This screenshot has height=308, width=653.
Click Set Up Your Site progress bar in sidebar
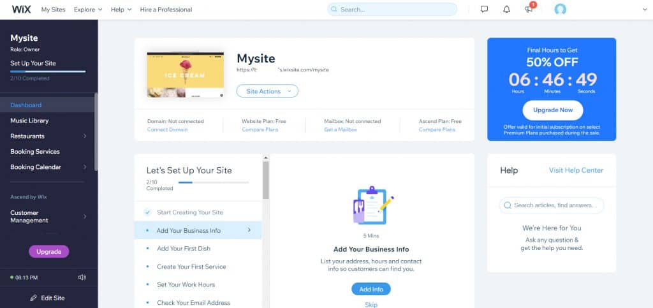[x=48, y=71]
